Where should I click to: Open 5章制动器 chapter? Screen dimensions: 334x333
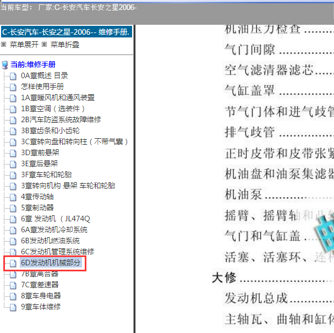pyautogui.click(x=37, y=208)
